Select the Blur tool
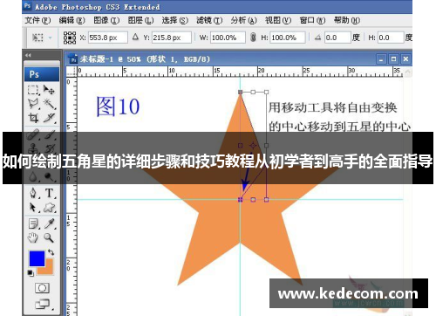The width and height of the screenshot is (436, 316). (33, 176)
